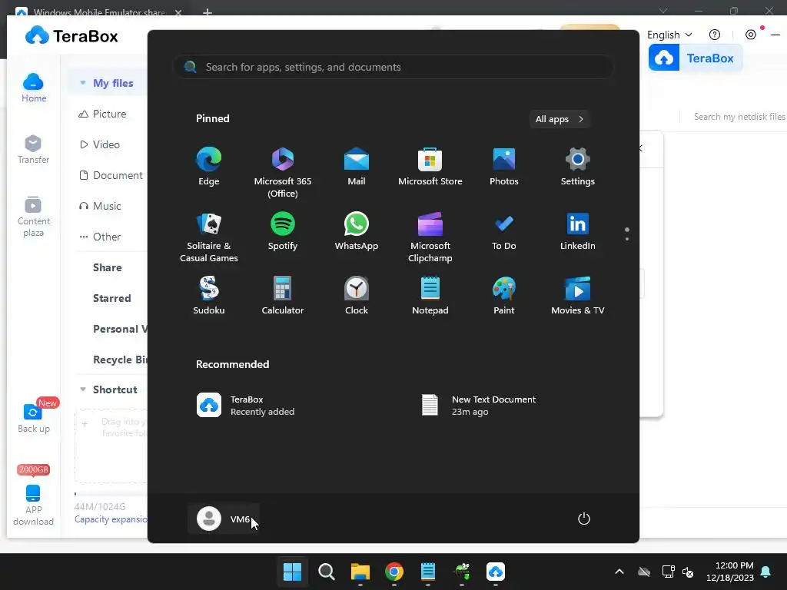
Task: Launch Sudoku game
Action: [x=209, y=296]
